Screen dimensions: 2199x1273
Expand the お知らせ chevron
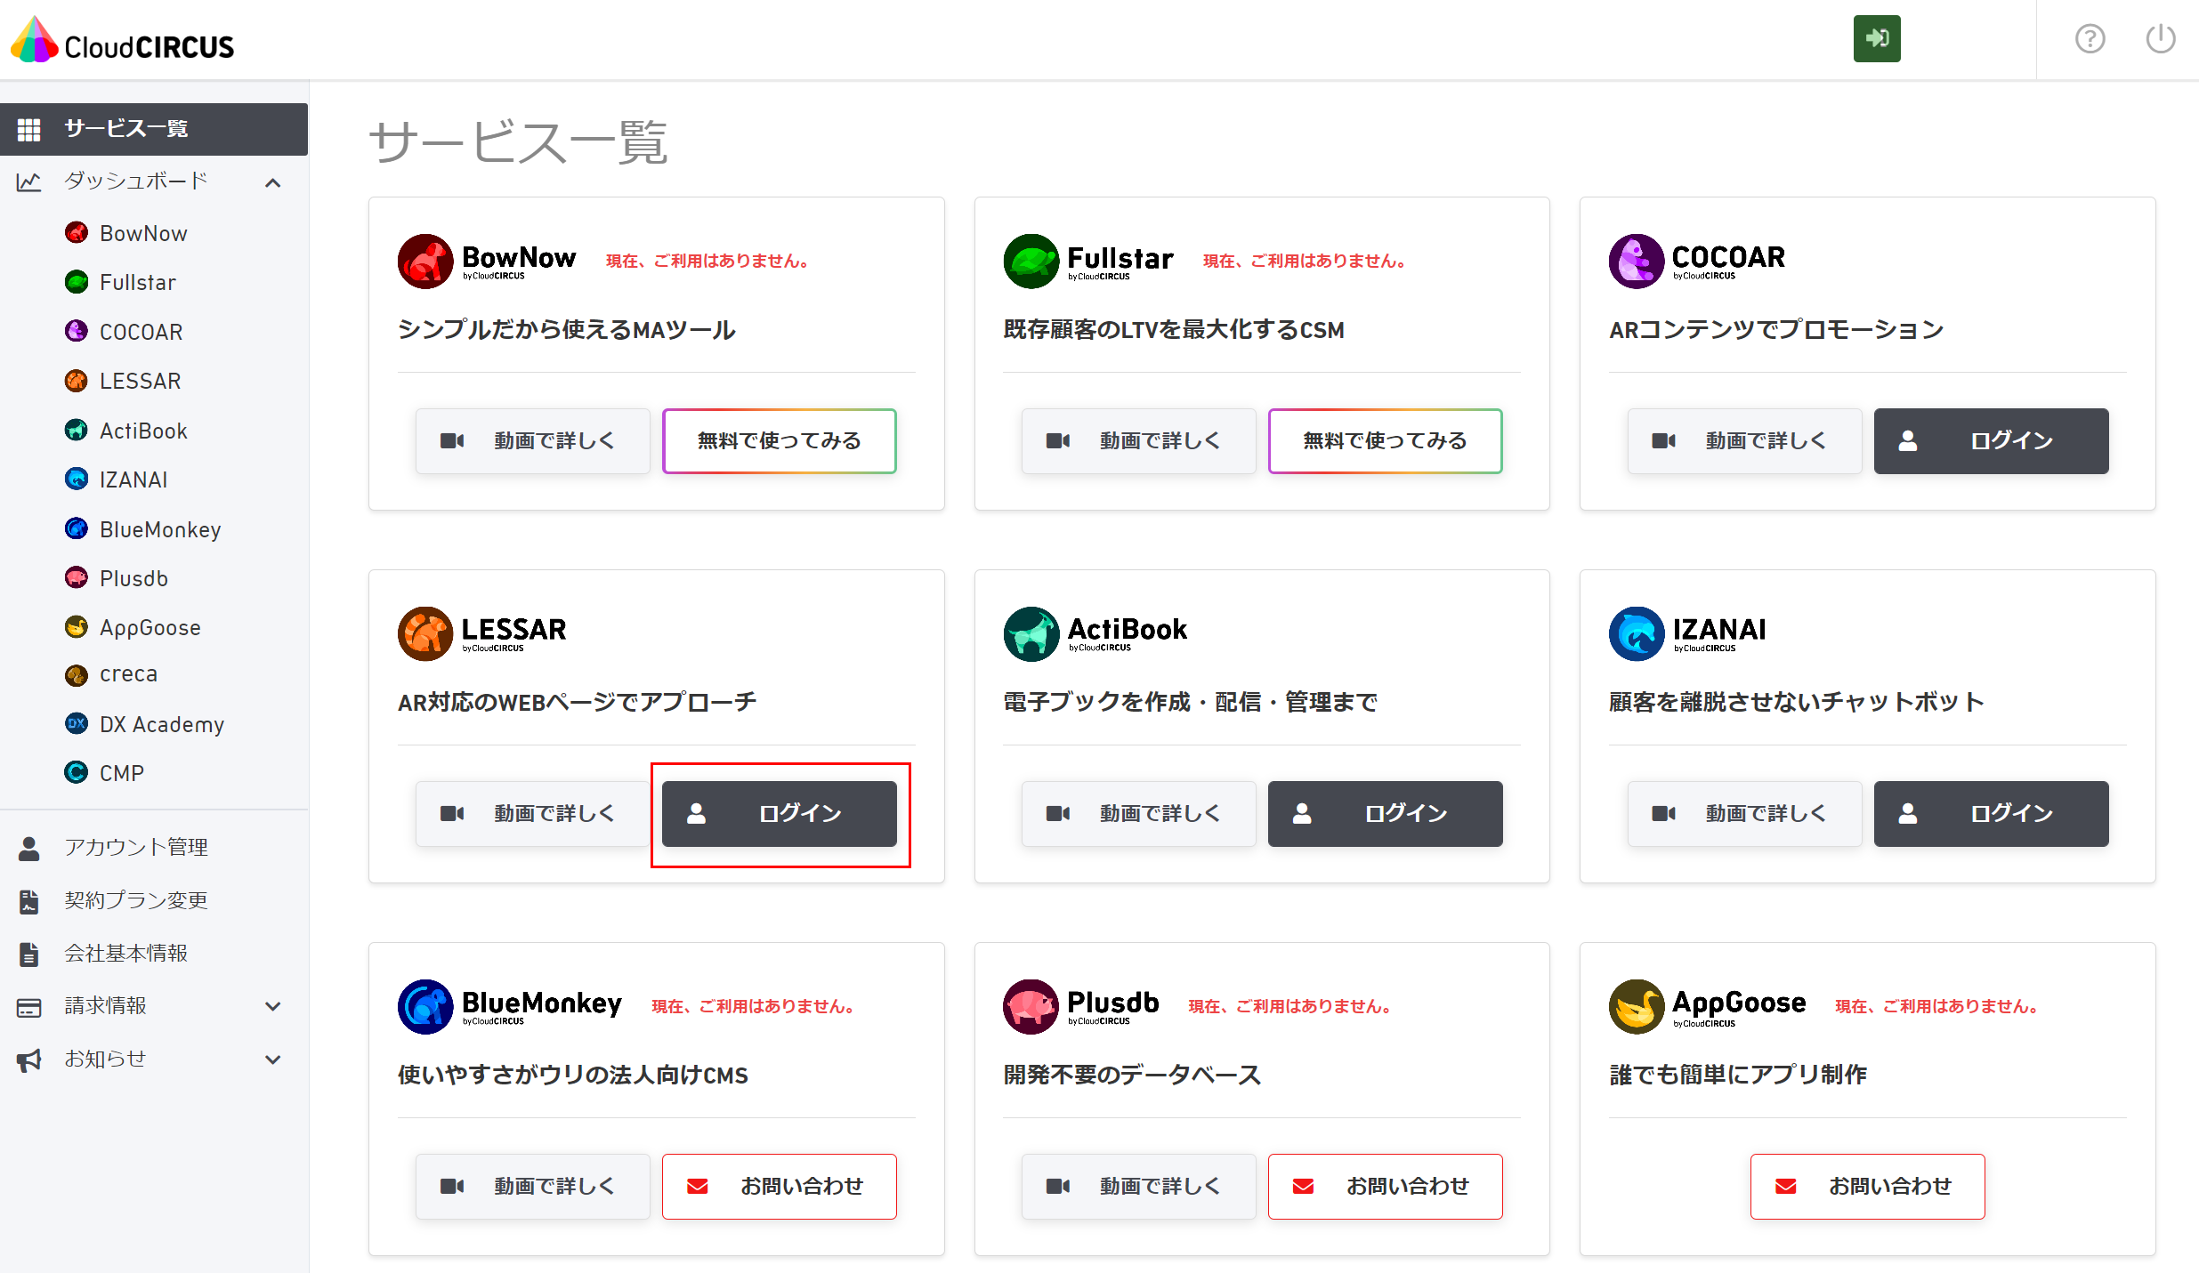[273, 1059]
